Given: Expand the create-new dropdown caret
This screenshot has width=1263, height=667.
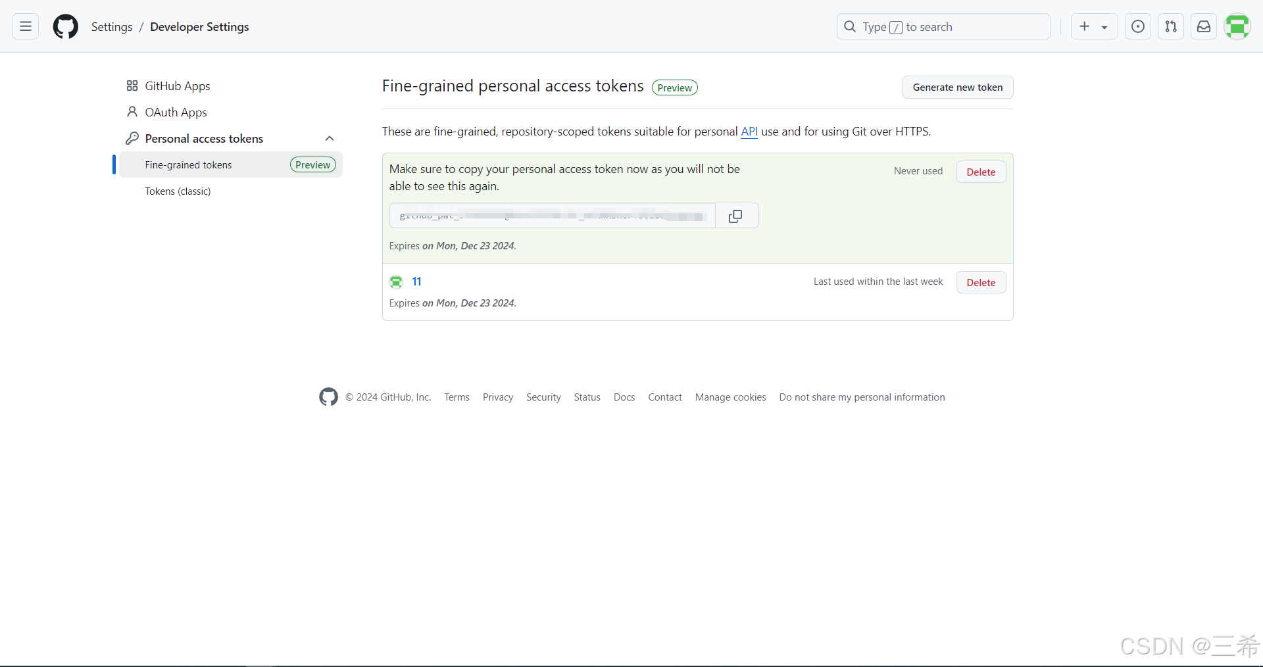Looking at the screenshot, I should (1104, 27).
